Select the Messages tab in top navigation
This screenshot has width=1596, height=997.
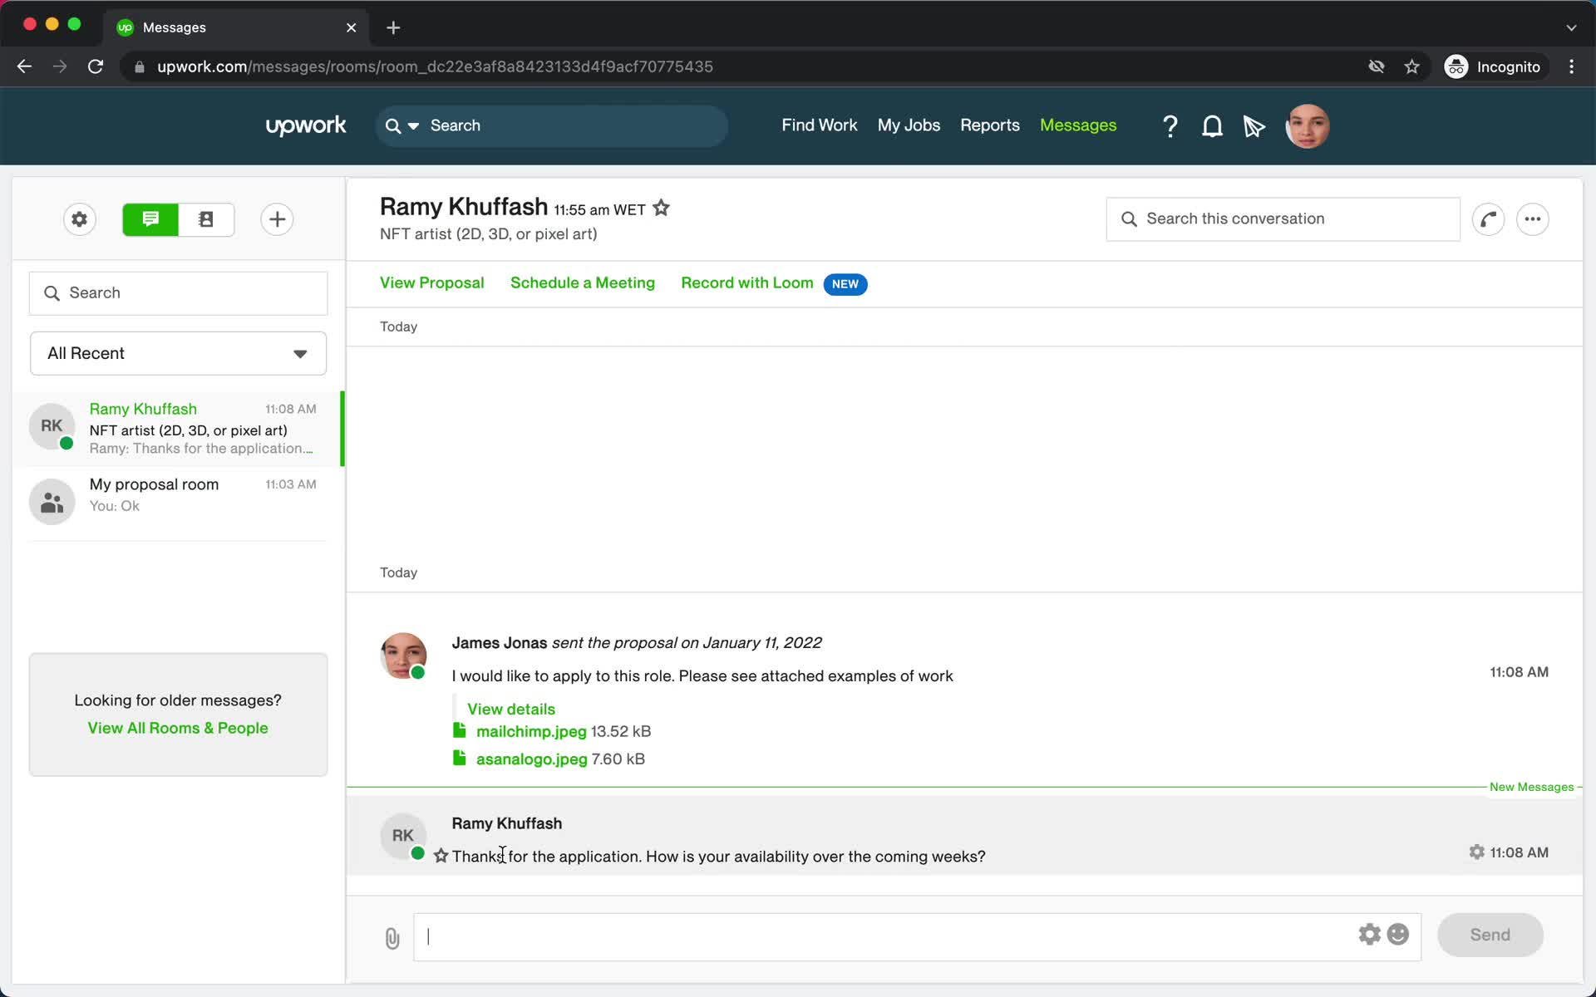(1078, 125)
